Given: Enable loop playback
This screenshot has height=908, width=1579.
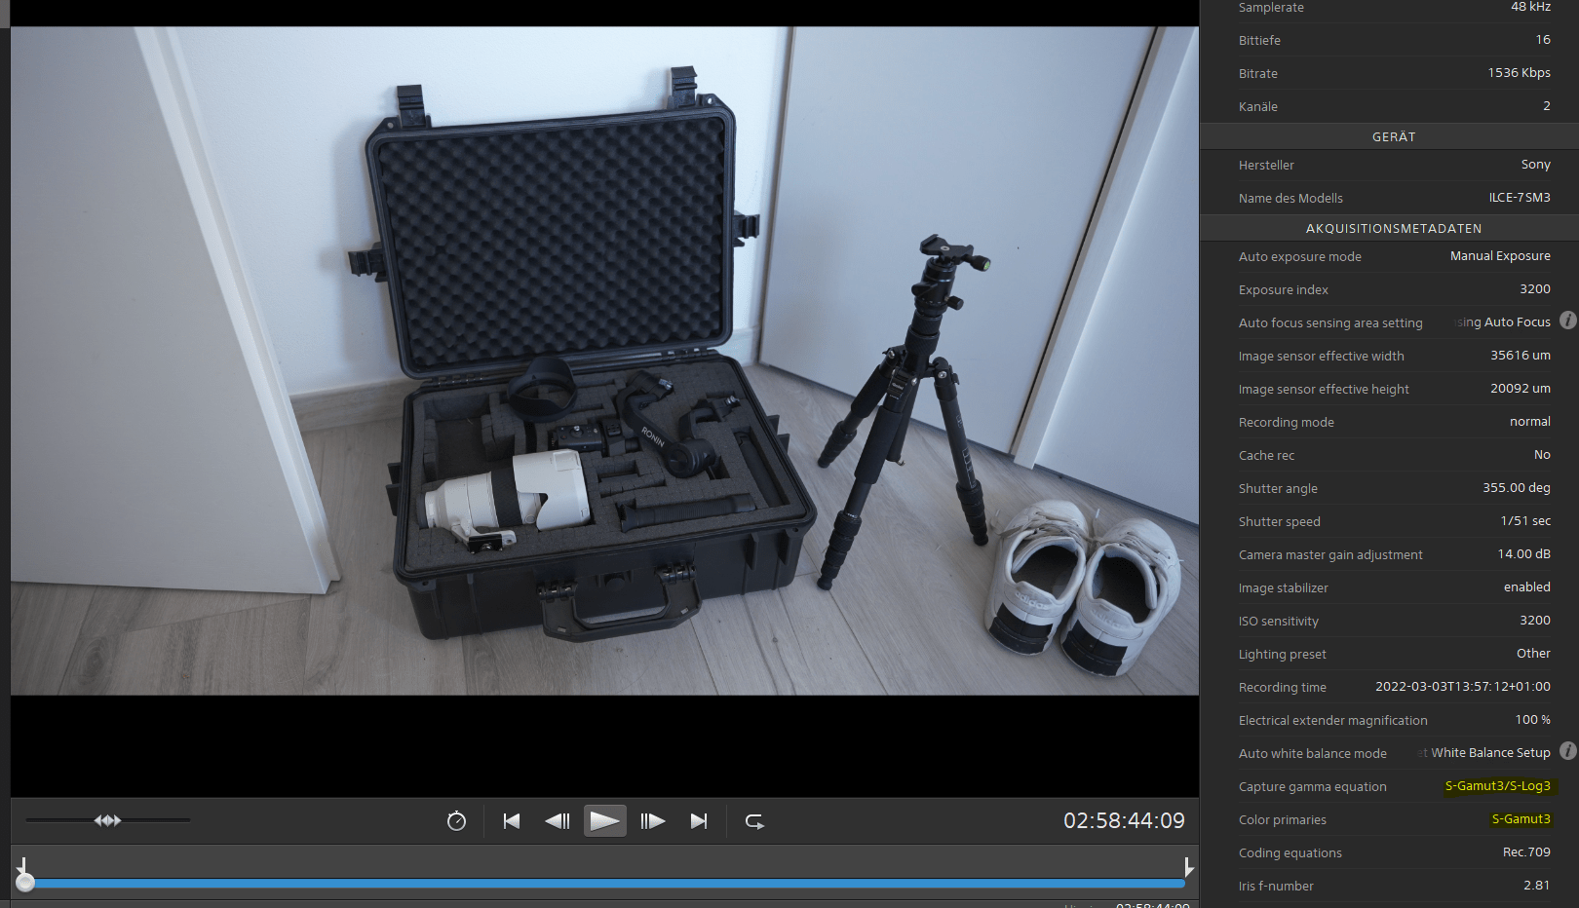Looking at the screenshot, I should [754, 820].
